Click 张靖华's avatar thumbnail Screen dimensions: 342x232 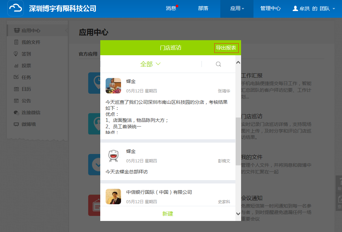(113, 86)
